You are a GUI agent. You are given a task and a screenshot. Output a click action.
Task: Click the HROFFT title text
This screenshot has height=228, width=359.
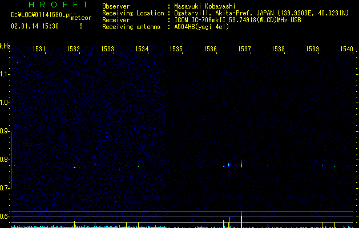[59, 5]
